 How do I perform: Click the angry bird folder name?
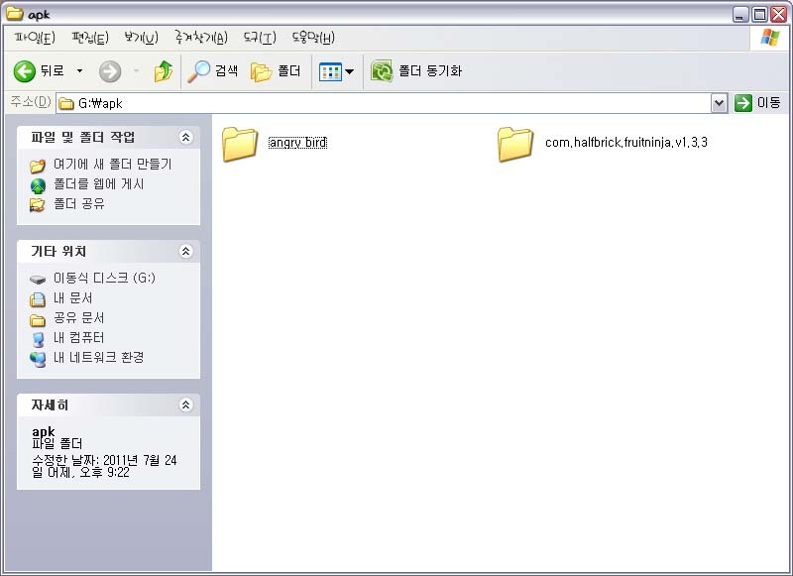pos(298,143)
